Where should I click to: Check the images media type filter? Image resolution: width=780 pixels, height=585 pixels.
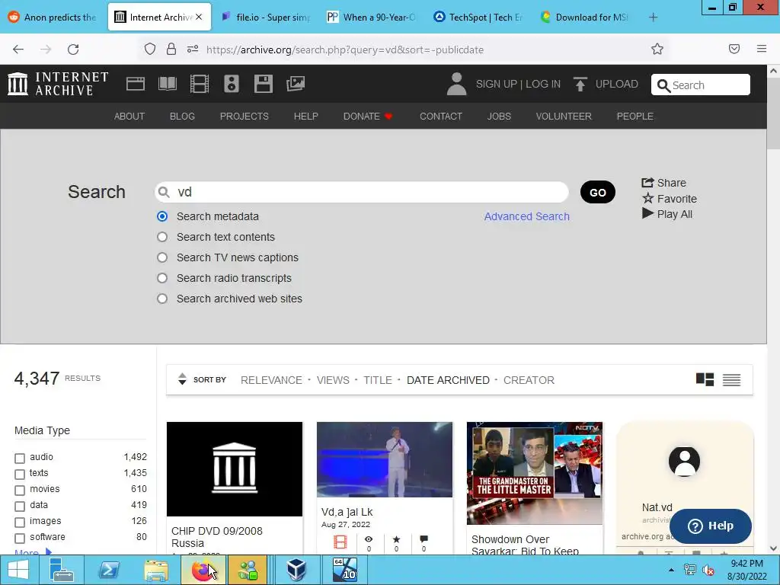click(20, 523)
